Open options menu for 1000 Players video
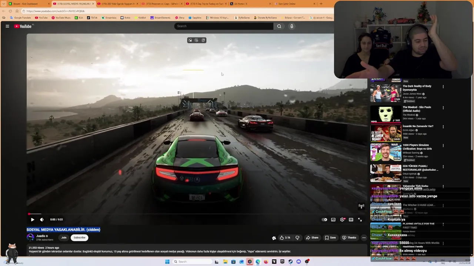This screenshot has height=266, width=474. 443,146
